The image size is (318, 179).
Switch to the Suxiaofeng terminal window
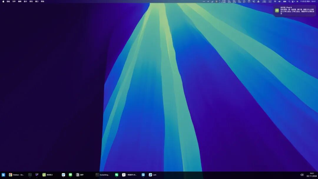[x=102, y=175]
